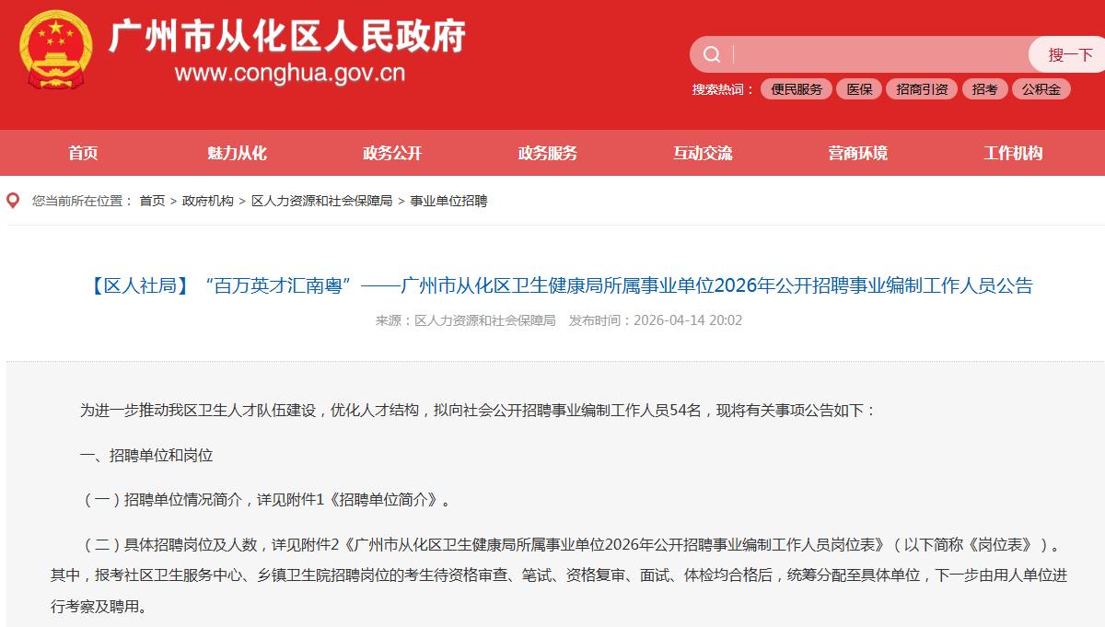
Task: Select the 便民服务 hot search tag
Action: (x=796, y=89)
